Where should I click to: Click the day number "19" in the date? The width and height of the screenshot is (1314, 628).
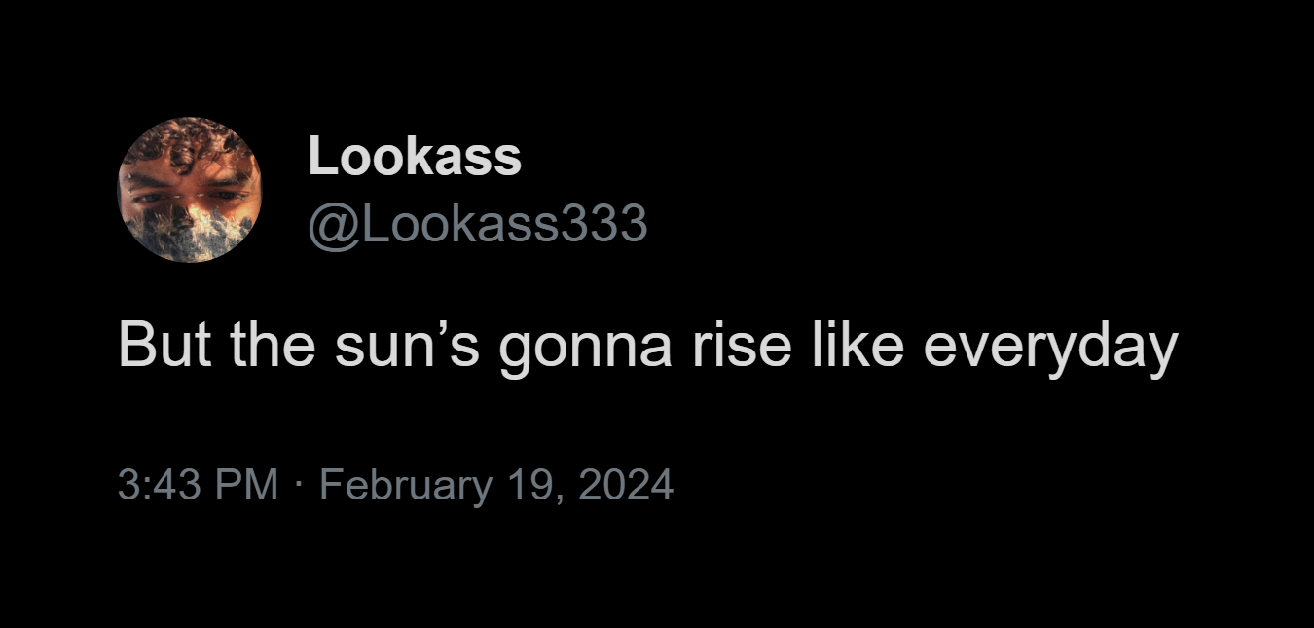coord(529,485)
